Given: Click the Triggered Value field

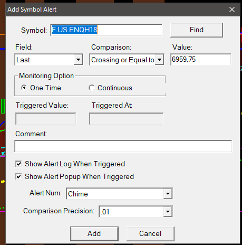Looking at the screenshot, I should pos(46,119).
